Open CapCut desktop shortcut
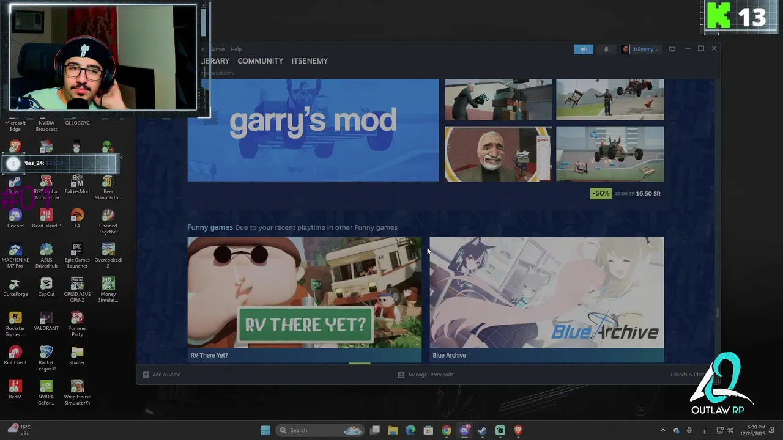Image resolution: width=783 pixels, height=440 pixels. pos(46,287)
